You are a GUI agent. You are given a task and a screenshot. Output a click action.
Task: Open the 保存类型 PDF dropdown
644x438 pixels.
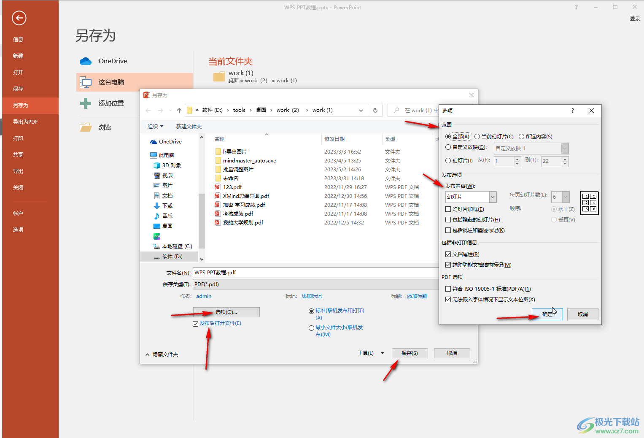[315, 284]
